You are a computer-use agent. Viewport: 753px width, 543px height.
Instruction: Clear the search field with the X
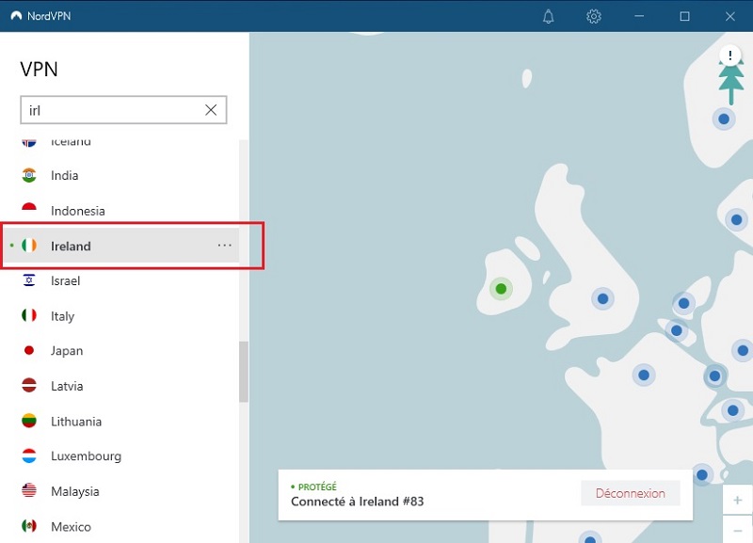coord(211,110)
